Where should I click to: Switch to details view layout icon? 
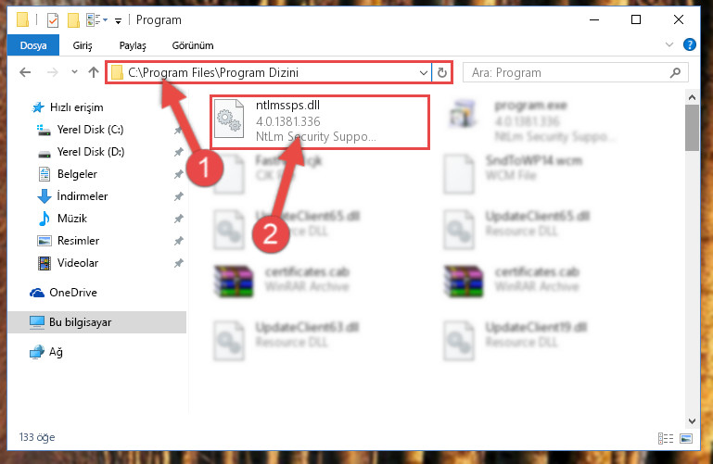coord(666,438)
